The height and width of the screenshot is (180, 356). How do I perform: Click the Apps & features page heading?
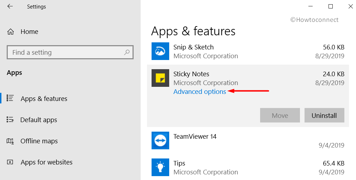(193, 31)
